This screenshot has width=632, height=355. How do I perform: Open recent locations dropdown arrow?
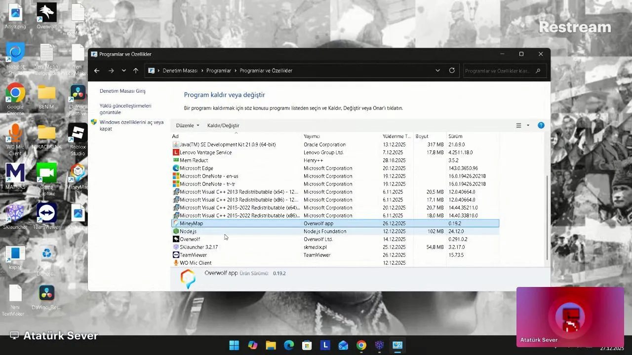click(123, 71)
